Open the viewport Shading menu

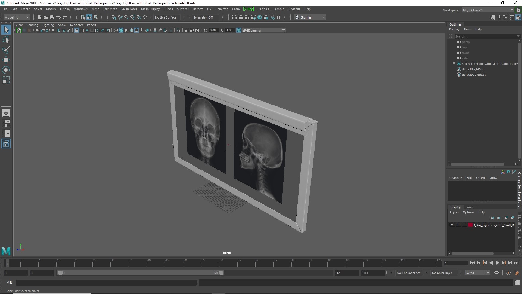click(x=32, y=25)
